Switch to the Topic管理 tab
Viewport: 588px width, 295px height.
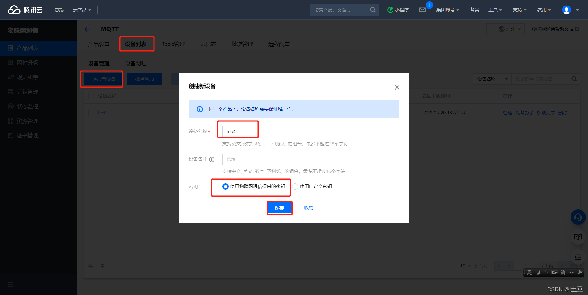[x=173, y=44]
